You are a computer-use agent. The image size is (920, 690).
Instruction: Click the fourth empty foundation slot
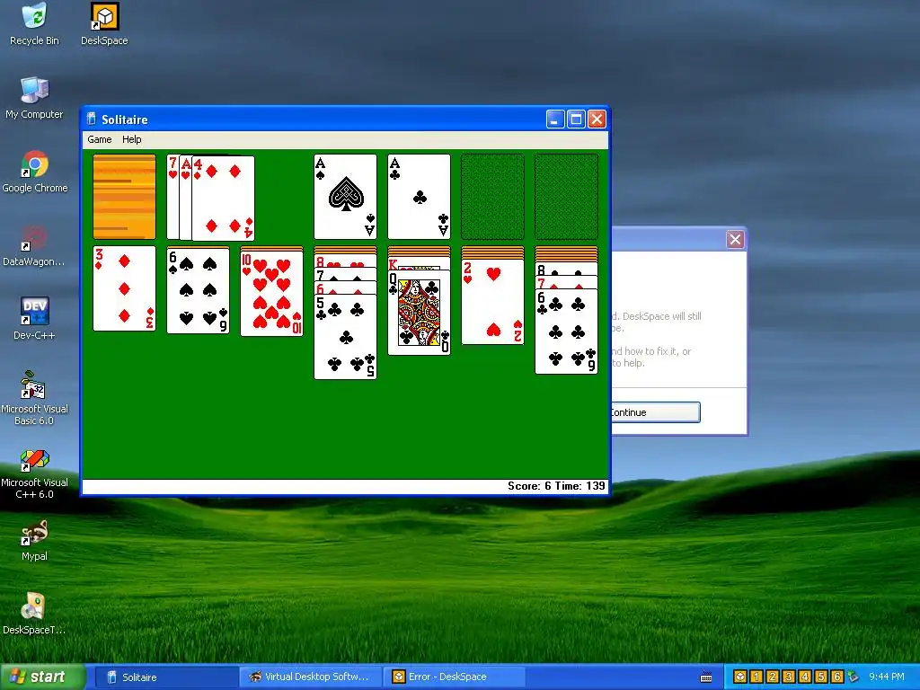coord(566,197)
